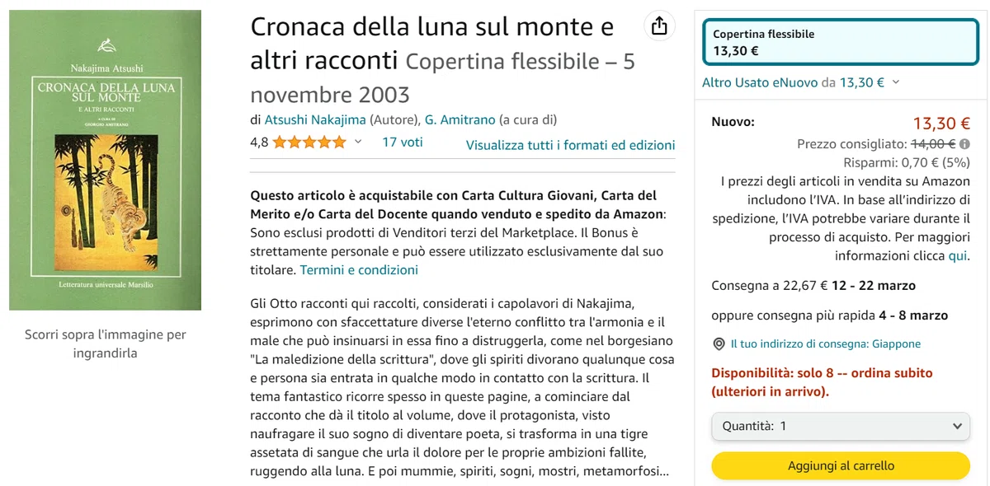Open the Atsushi Nakajima author link
The height and width of the screenshot is (486, 990).
pyautogui.click(x=315, y=119)
